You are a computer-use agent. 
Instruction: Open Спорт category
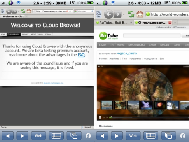click(x=152, y=45)
